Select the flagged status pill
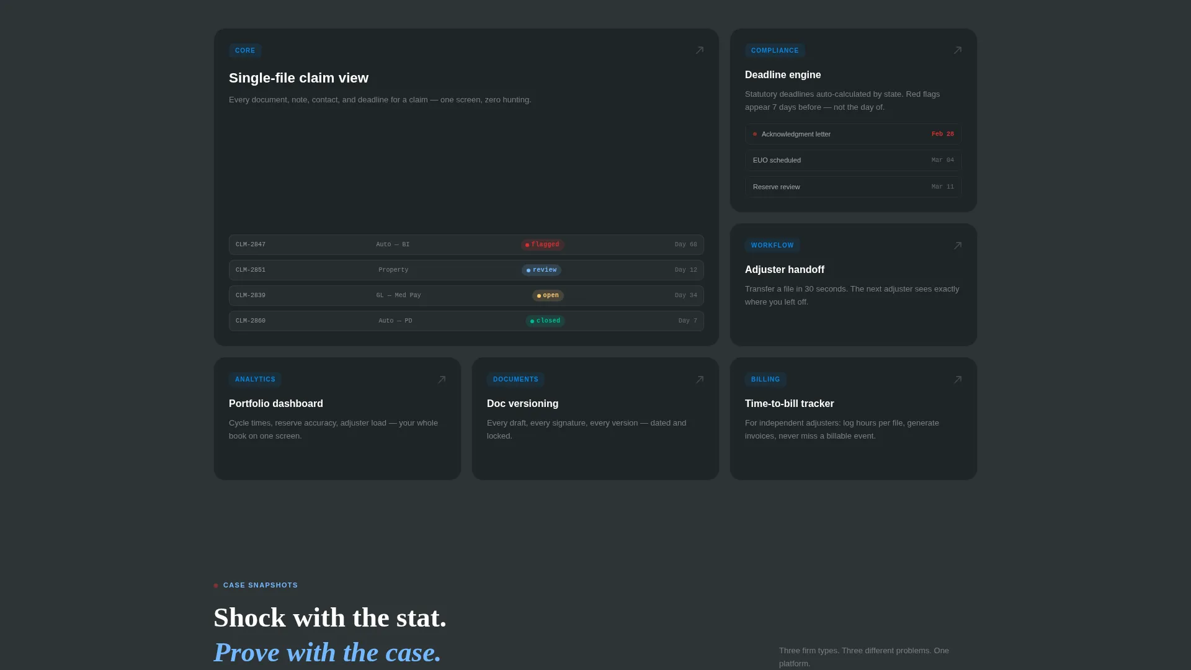Screen dimensions: 1191x670 click(543, 244)
